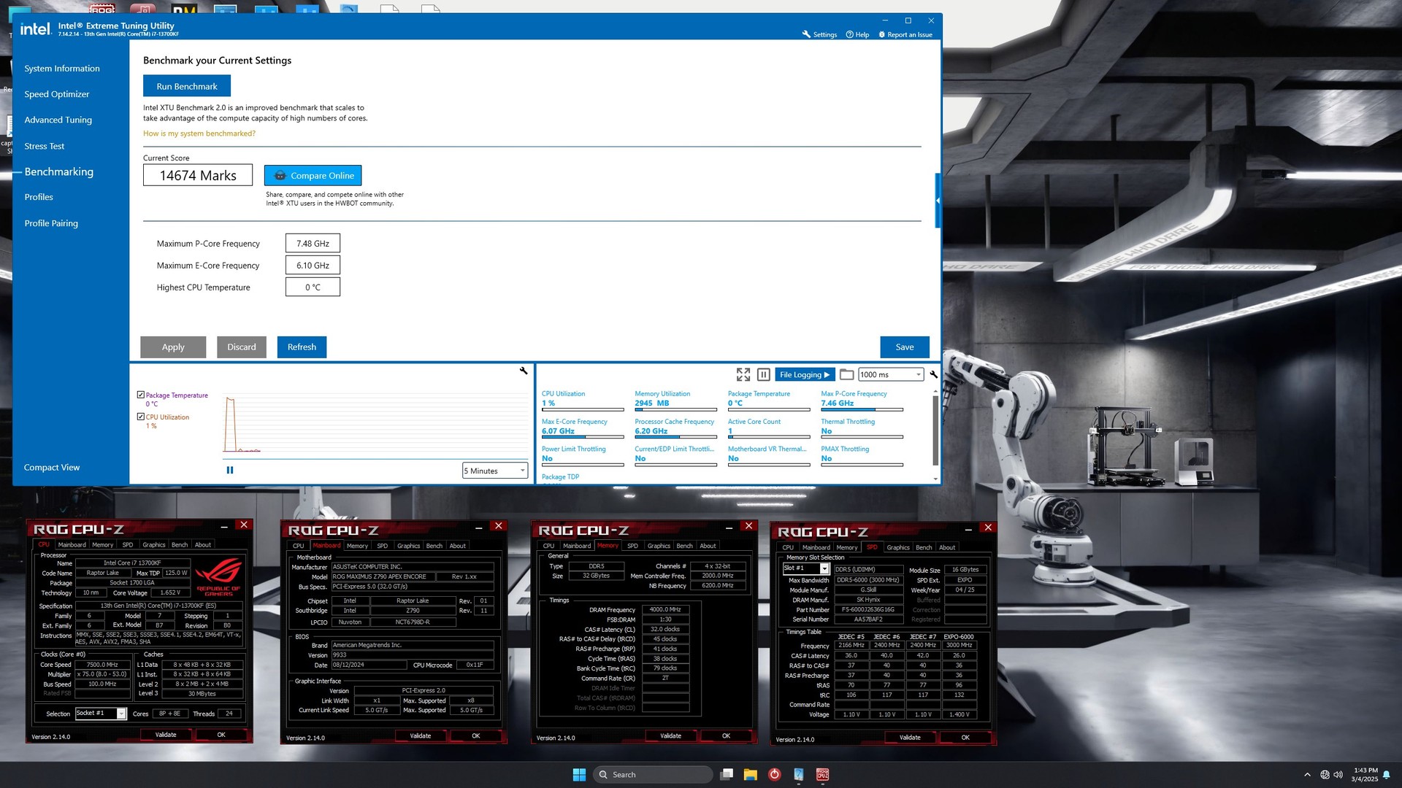1402x788 pixels.
Task: Click OK in the SPD CPU-Z window
Action: click(965, 738)
